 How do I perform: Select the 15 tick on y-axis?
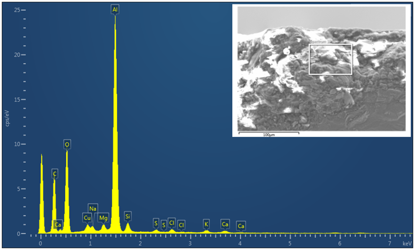pos(17,99)
